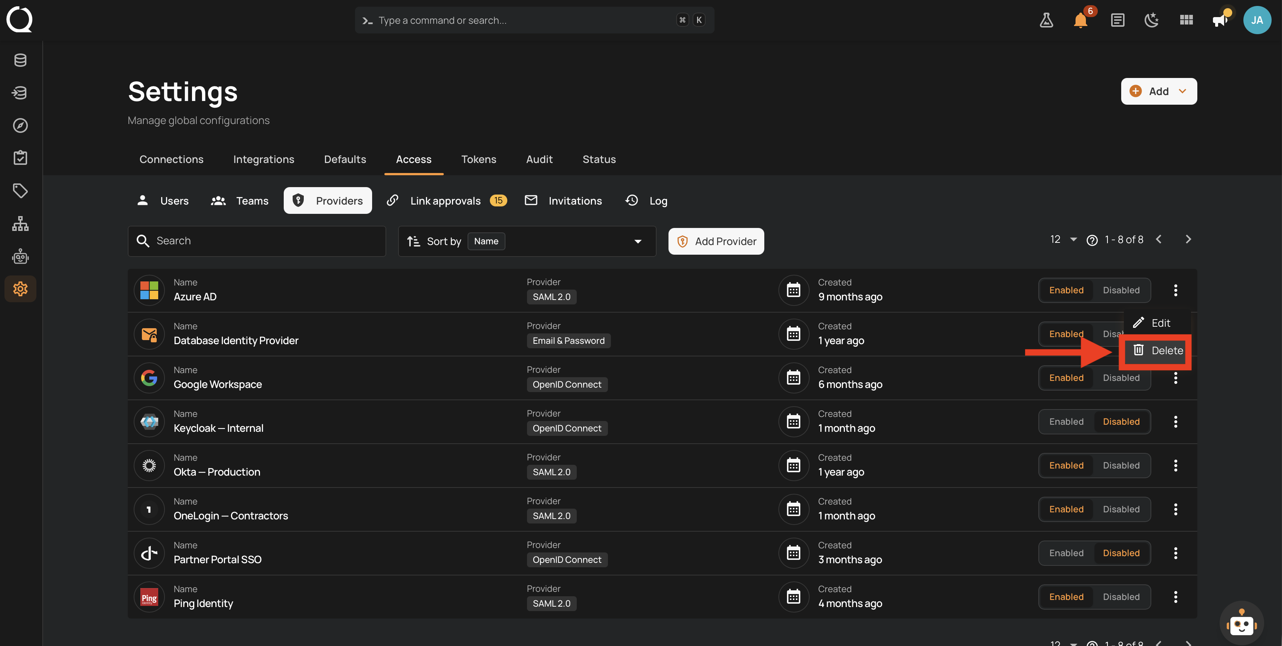Click the Add Provider button
Viewport: 1282px width, 646px height.
pyautogui.click(x=716, y=241)
